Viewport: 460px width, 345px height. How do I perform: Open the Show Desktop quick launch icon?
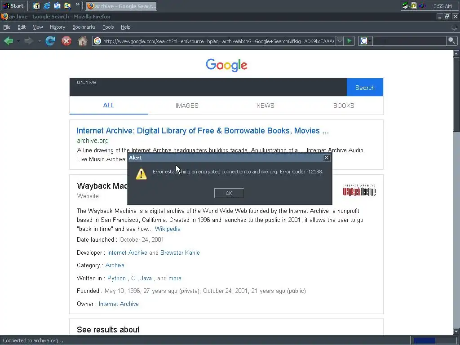(36, 5)
